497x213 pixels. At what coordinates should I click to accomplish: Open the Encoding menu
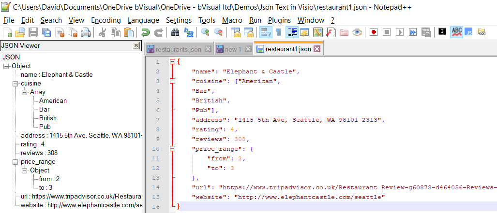(x=106, y=20)
